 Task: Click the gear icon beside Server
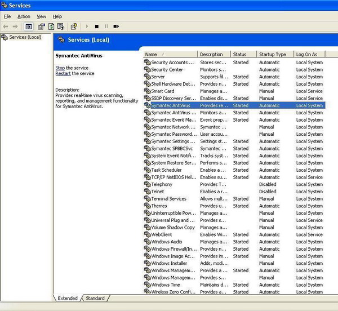[x=147, y=77]
